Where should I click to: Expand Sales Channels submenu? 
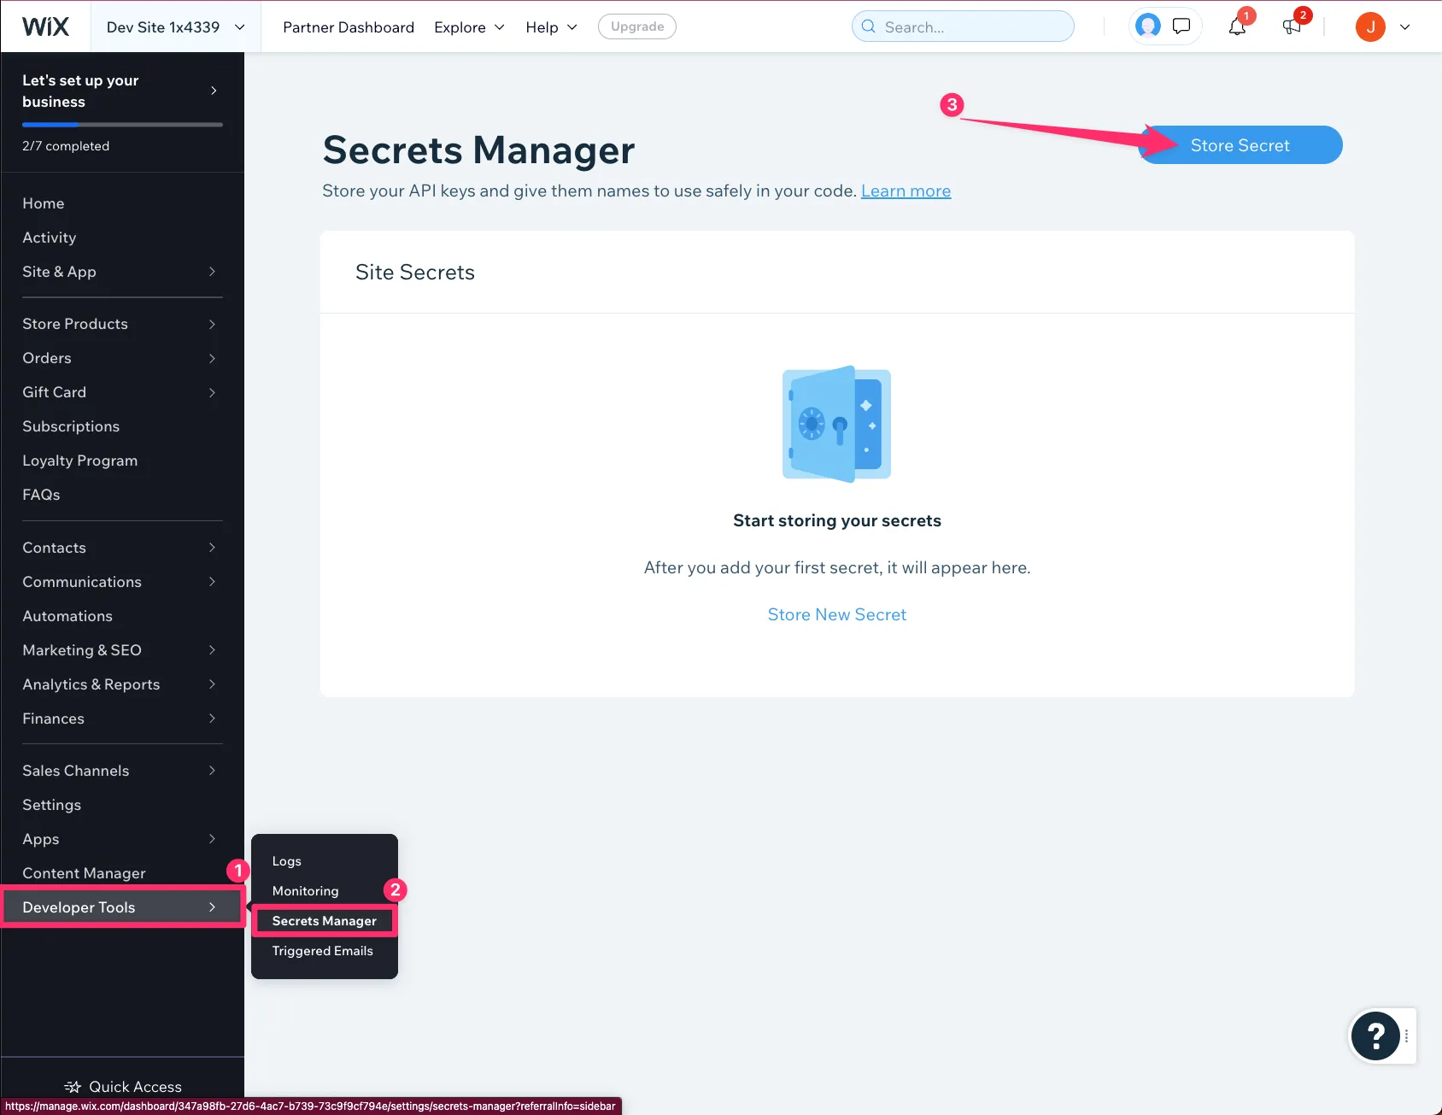pos(122,771)
